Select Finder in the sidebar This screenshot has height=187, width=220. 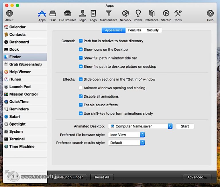(x=25, y=57)
